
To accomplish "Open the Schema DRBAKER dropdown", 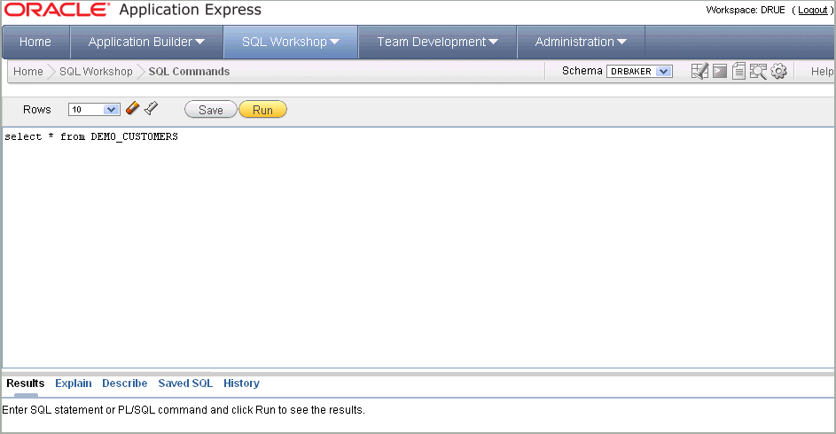I will 639,72.
